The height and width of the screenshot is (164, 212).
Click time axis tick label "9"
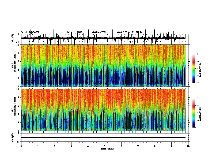click(171, 146)
